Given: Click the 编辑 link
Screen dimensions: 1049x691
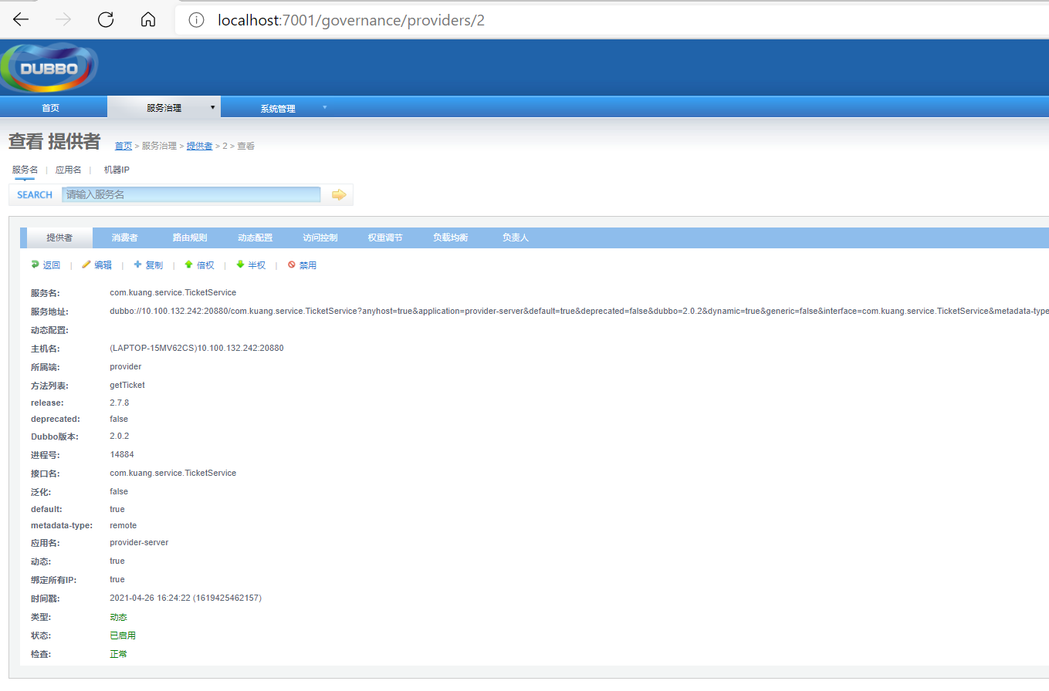Looking at the screenshot, I should [x=103, y=265].
